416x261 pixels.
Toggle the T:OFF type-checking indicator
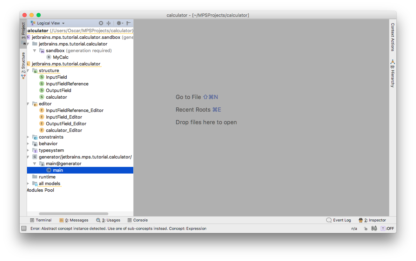(387, 228)
